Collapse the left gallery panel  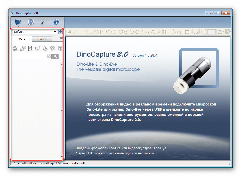coord(61,38)
